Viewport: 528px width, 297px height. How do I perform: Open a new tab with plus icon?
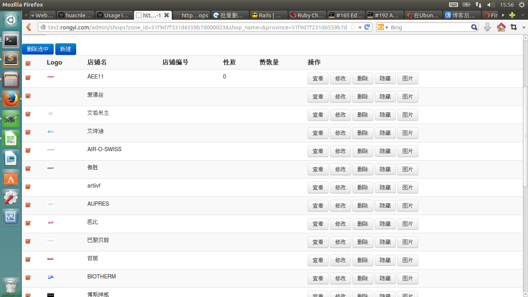coord(512,15)
